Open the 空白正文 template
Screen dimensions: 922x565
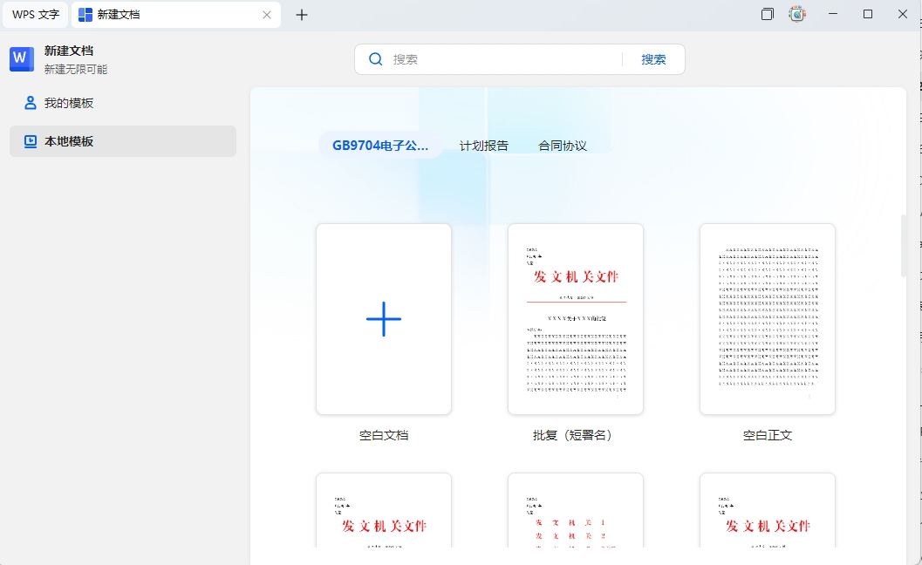767,319
